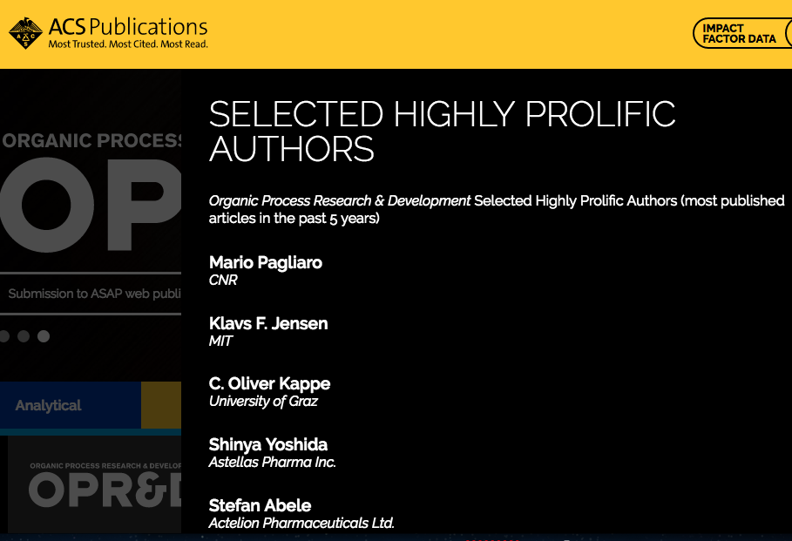Image resolution: width=792 pixels, height=541 pixels.
Task: Click the partially visible pill button beside Impact Factor Data
Action: click(788, 34)
